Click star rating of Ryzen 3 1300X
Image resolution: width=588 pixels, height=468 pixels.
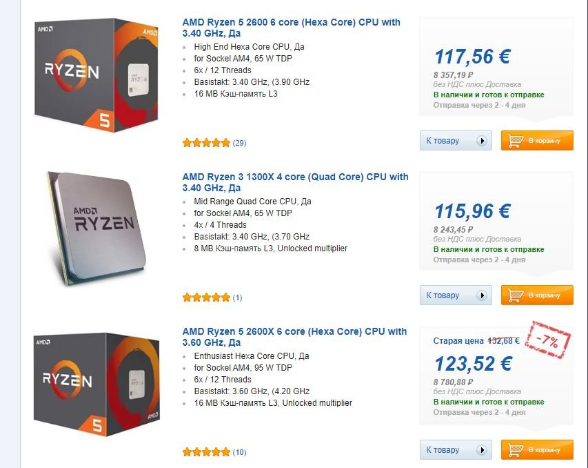[x=206, y=298]
